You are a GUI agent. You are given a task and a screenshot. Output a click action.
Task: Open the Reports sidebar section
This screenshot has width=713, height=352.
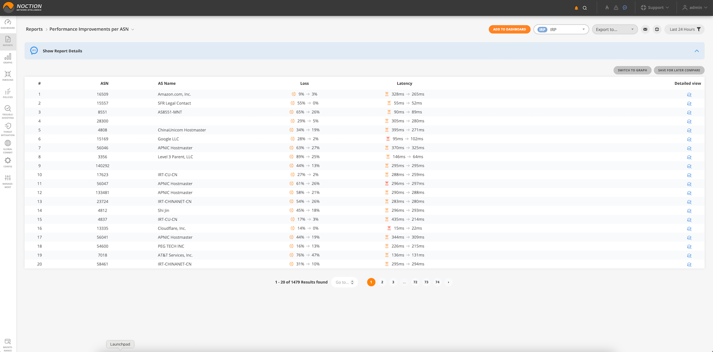pos(8,41)
